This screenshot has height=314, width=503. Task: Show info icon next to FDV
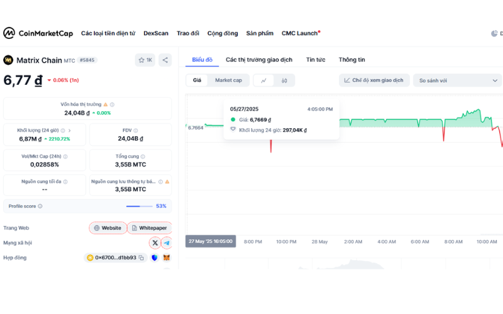pos(136,131)
